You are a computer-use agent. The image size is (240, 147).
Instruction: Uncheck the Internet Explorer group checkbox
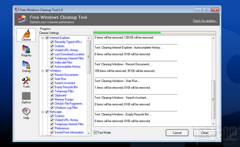pos(47,38)
